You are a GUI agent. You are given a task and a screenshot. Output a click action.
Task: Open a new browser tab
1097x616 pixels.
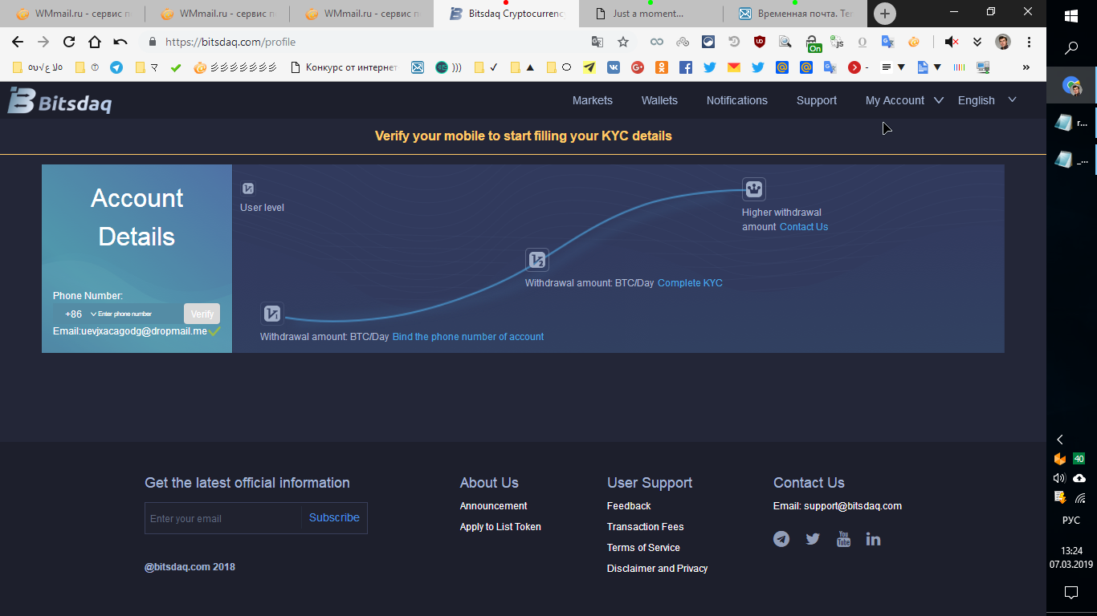tap(884, 14)
